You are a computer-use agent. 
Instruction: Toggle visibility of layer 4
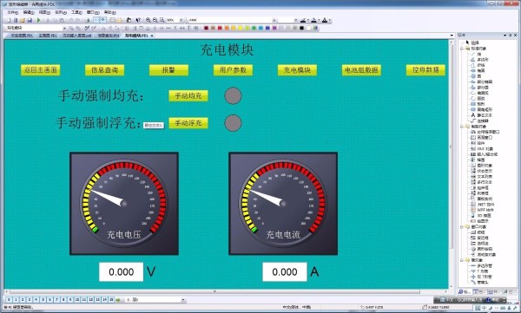coord(36,300)
